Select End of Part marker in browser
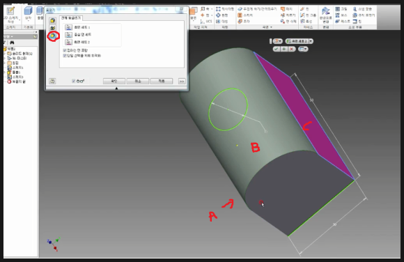 [x=16, y=82]
